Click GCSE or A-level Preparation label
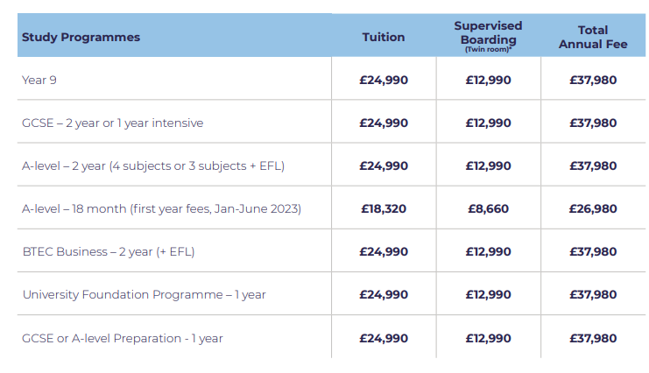649x373 pixels. [122, 338]
